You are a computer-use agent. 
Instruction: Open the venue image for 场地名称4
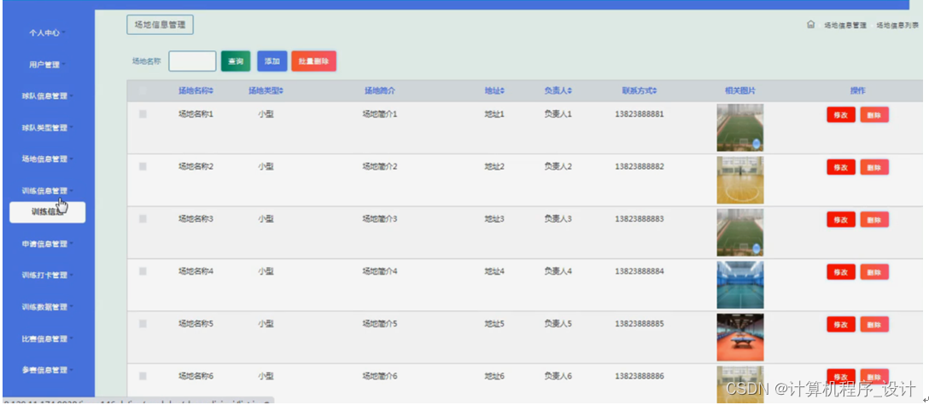click(740, 285)
